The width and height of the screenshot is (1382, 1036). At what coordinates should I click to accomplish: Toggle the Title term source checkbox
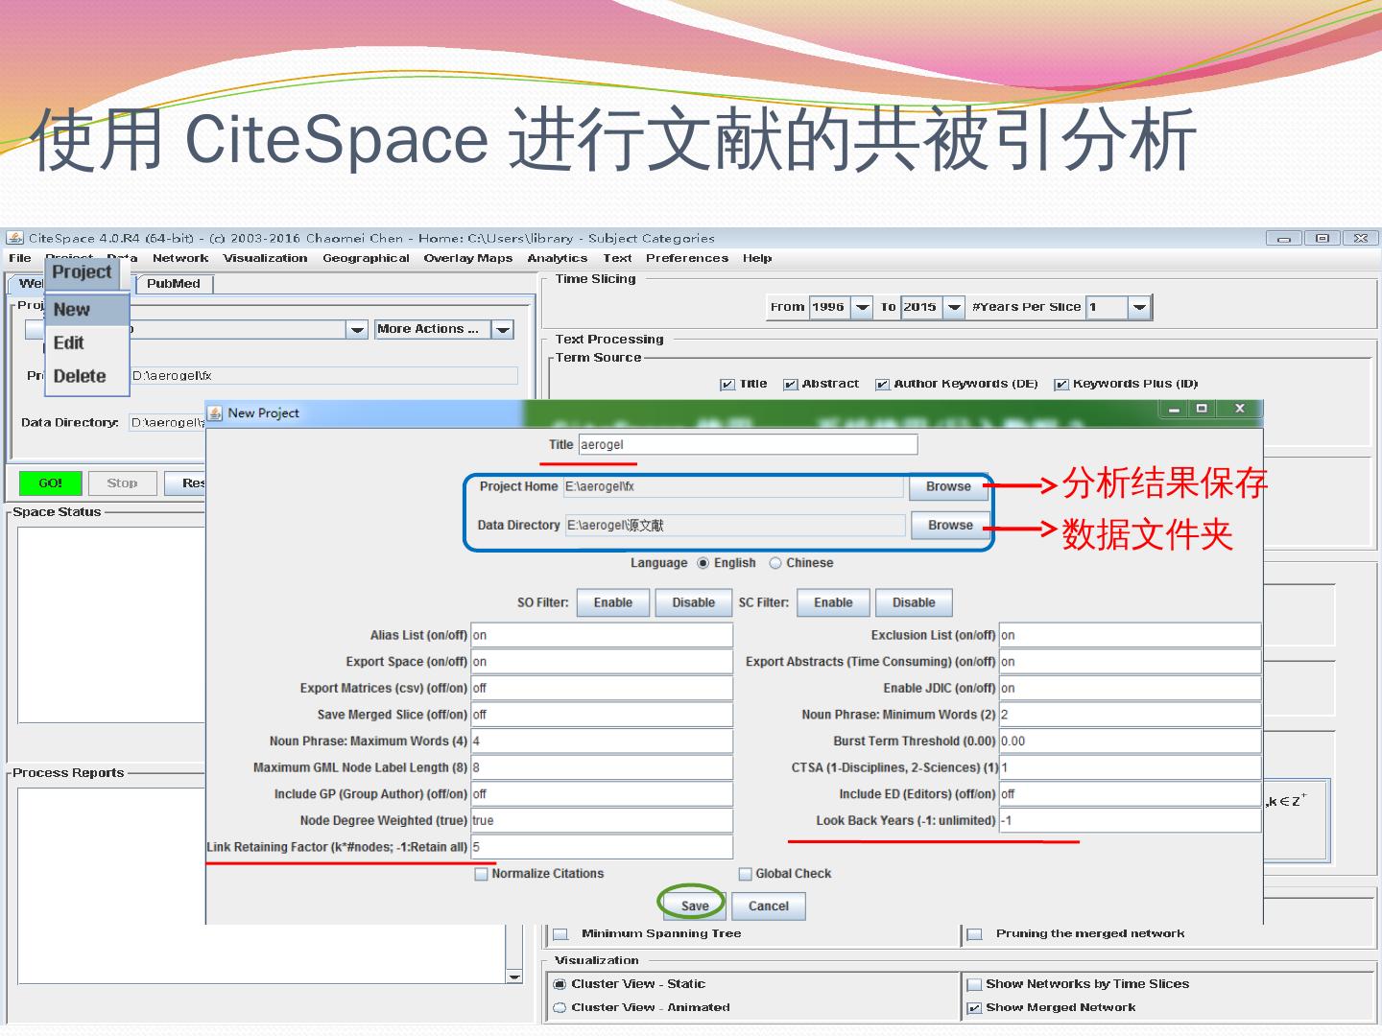[x=727, y=385]
